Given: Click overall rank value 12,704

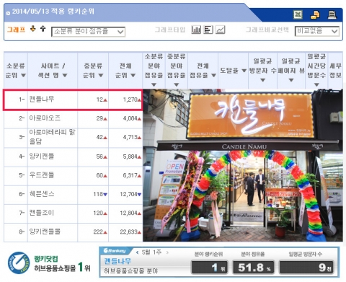Looking at the screenshot, I should [x=128, y=194].
